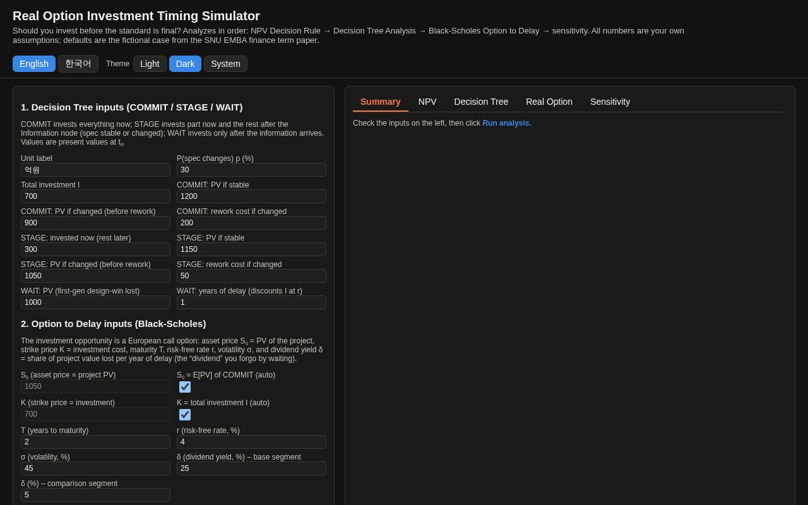
Task: Edit the r (risk-free rate, %) field
Action: (x=251, y=442)
